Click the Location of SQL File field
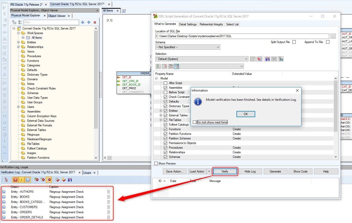 click(x=242, y=36)
